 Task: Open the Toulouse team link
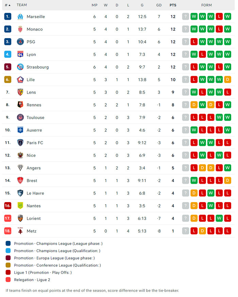[35, 117]
